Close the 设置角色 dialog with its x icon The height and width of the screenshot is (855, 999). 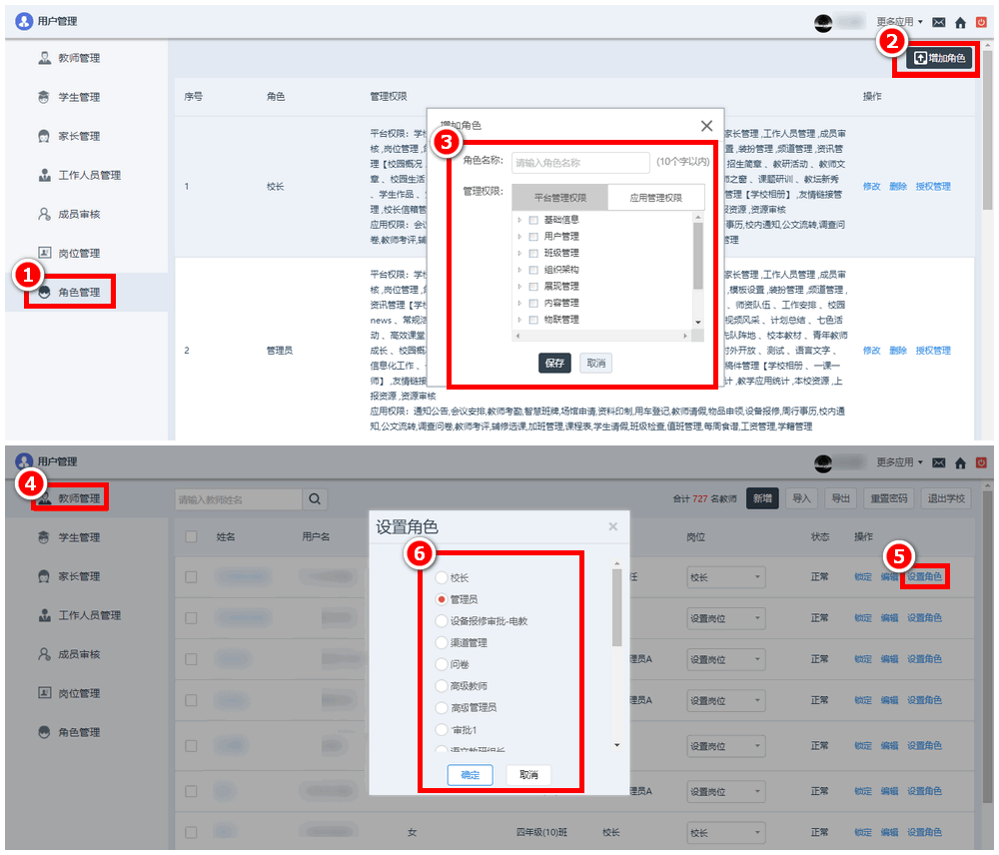coord(612,526)
